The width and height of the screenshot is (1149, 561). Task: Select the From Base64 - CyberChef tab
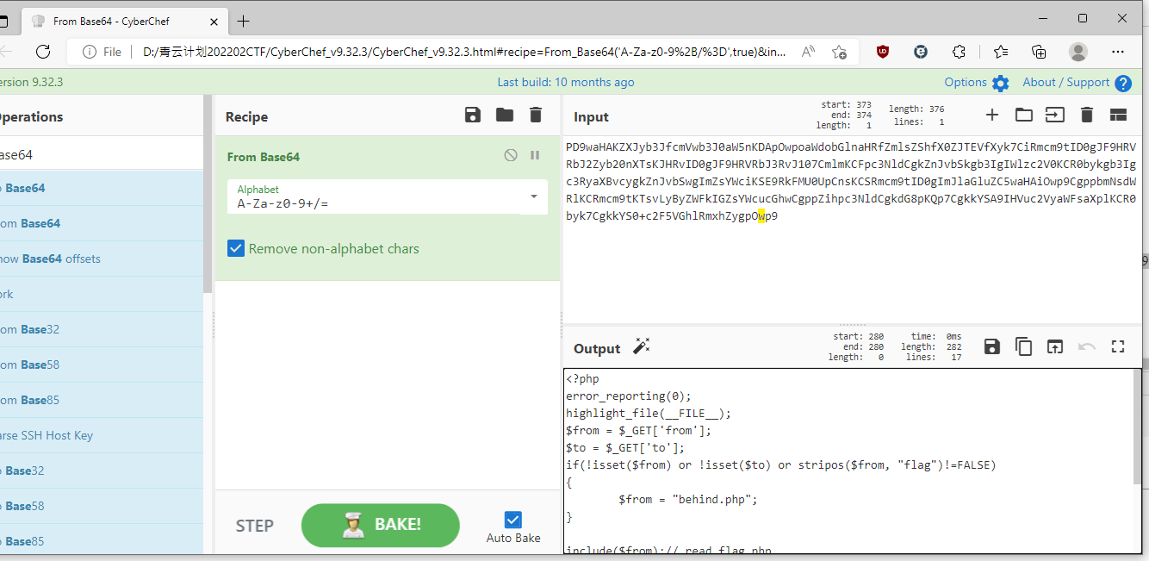coord(122,21)
